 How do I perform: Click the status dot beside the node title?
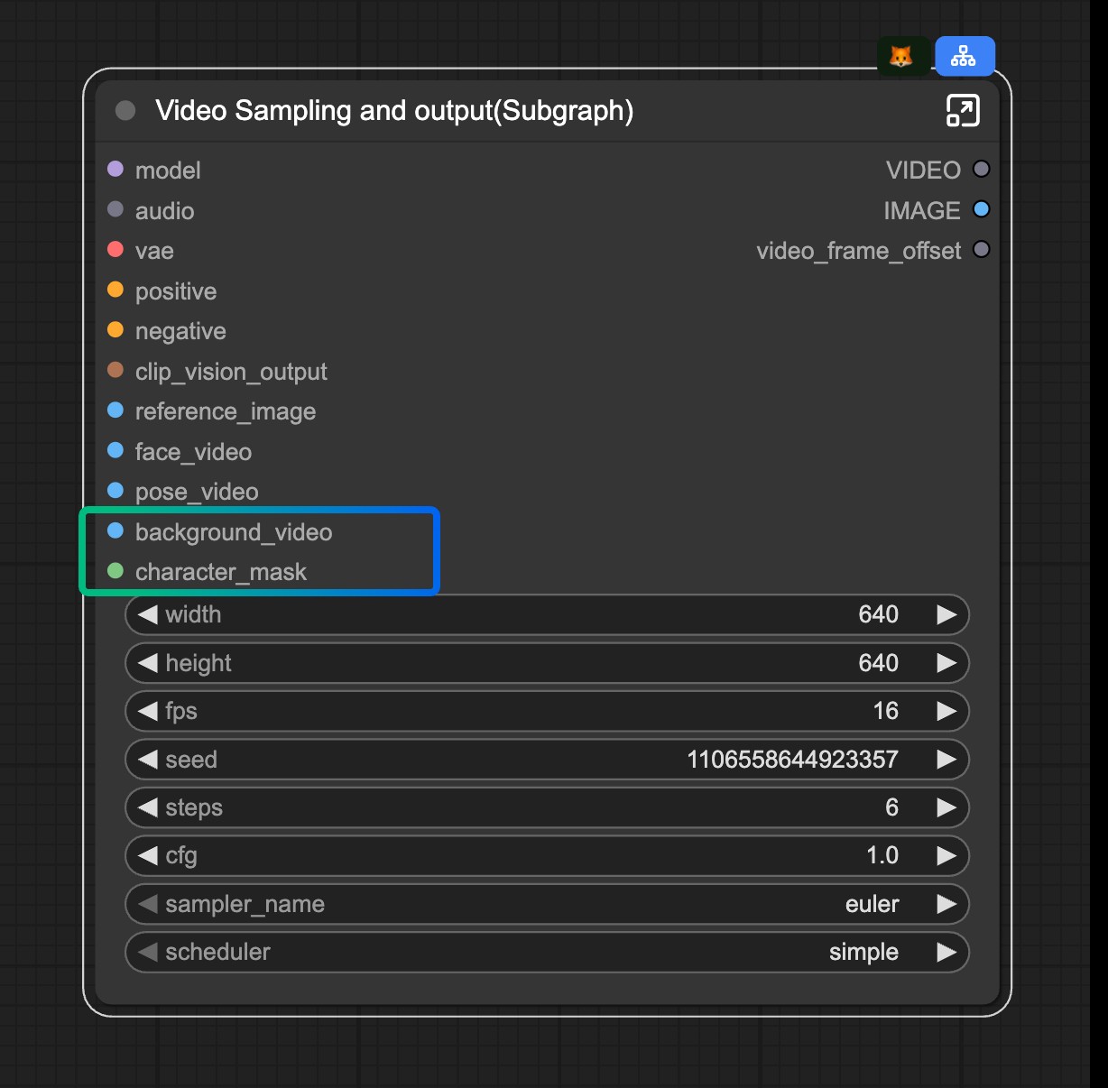coord(124,111)
